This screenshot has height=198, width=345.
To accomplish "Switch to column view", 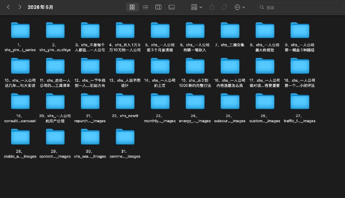I will [158, 7].
